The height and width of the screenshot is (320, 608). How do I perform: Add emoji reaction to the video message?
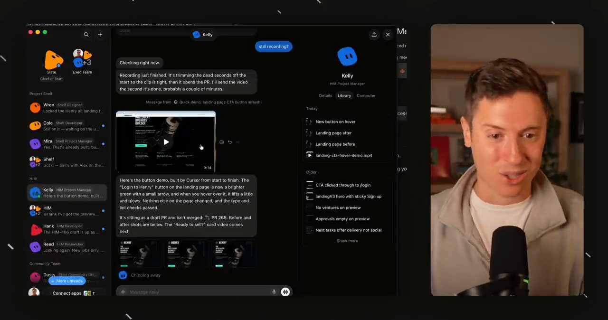click(221, 142)
